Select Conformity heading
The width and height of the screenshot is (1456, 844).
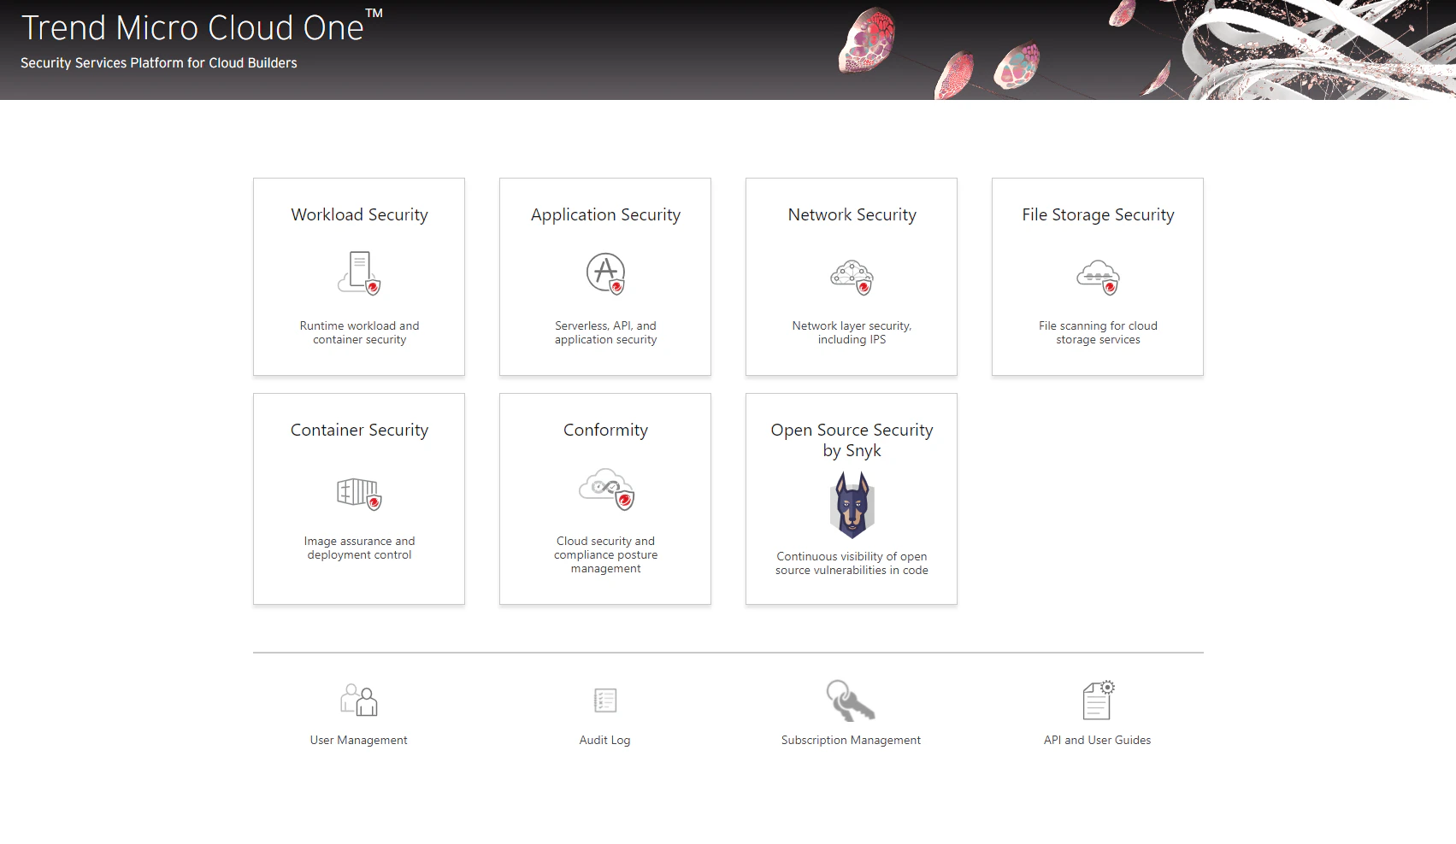tap(605, 431)
